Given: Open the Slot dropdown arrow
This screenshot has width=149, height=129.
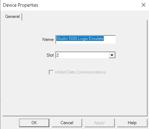Looking at the screenshot, I should 112,55.
